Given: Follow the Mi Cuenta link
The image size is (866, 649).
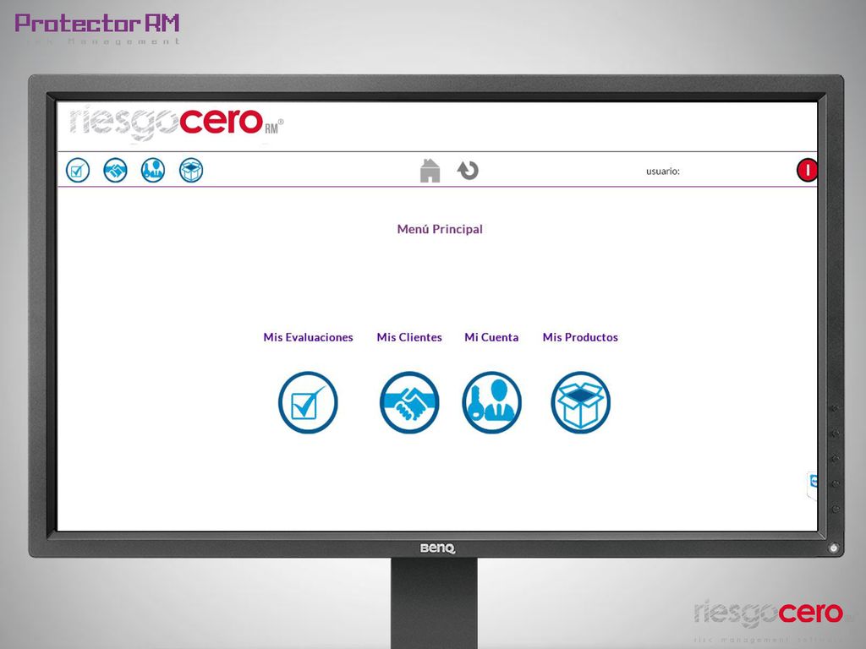Looking at the screenshot, I should tap(491, 337).
